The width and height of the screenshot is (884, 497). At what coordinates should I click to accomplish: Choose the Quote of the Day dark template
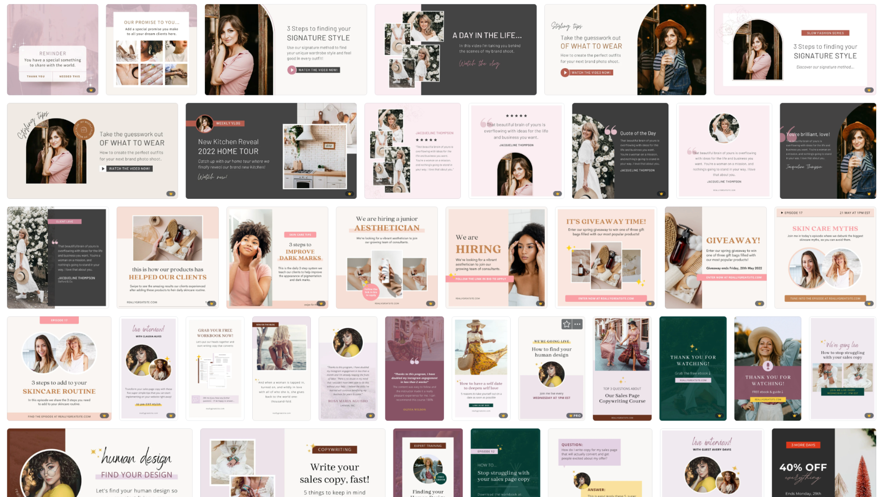[x=620, y=151]
